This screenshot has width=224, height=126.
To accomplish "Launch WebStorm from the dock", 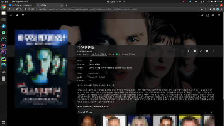I will [x=3, y=65].
